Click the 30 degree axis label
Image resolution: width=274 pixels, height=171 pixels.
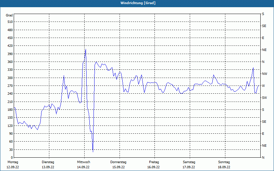[x=11, y=150]
